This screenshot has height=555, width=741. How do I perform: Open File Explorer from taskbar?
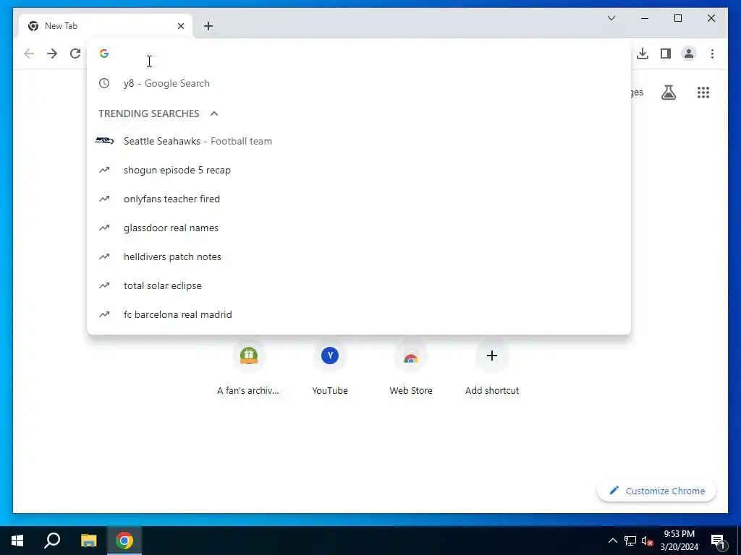(x=88, y=541)
